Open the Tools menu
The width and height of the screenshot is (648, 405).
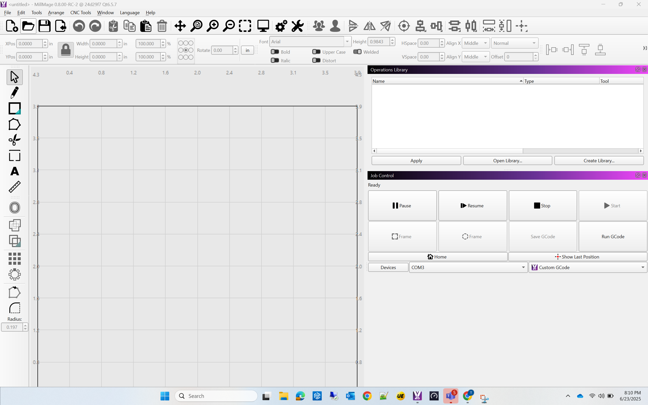pyautogui.click(x=36, y=13)
